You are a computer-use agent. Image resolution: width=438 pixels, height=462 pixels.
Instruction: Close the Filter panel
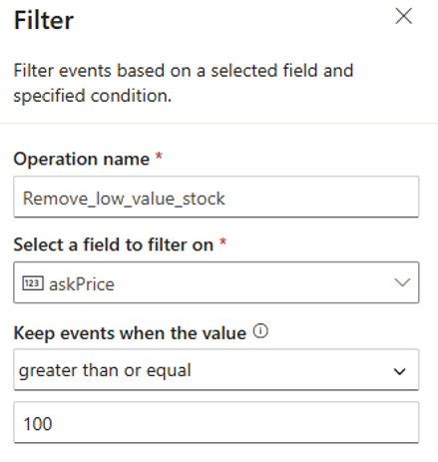click(x=403, y=16)
